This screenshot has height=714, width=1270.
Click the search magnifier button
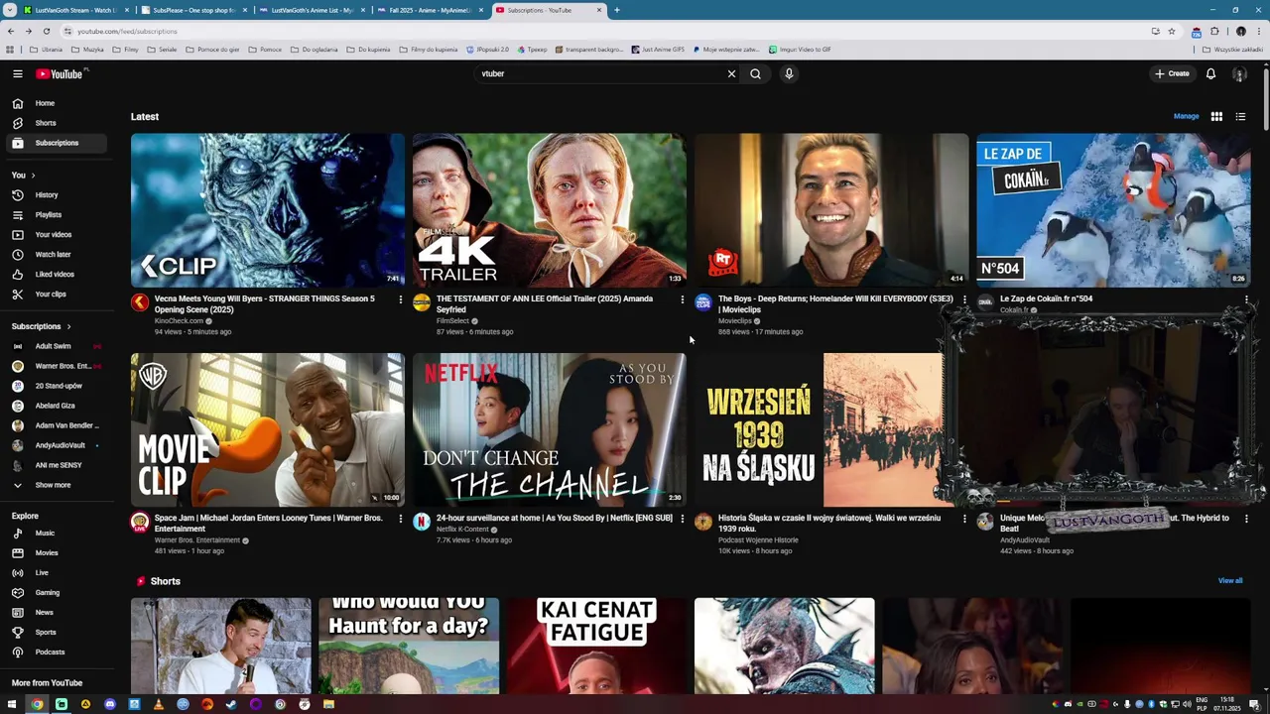[755, 73]
